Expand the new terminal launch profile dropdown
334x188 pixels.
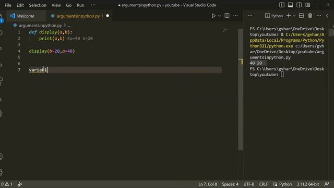(294, 16)
